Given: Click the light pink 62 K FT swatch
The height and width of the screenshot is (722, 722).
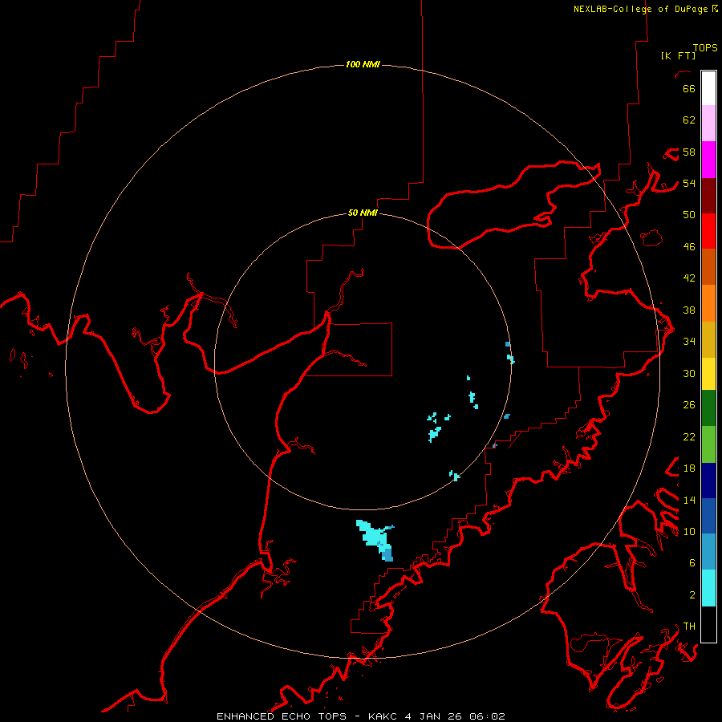Looking at the screenshot, I should click(x=708, y=123).
